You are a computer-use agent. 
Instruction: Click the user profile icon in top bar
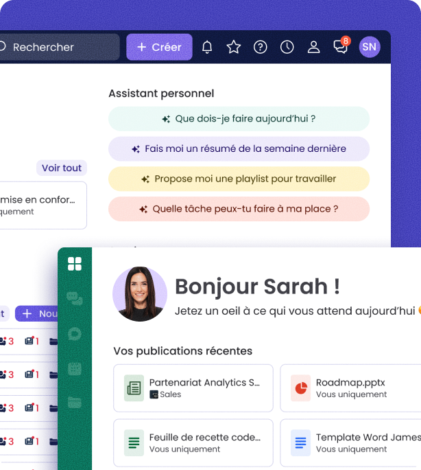click(314, 47)
